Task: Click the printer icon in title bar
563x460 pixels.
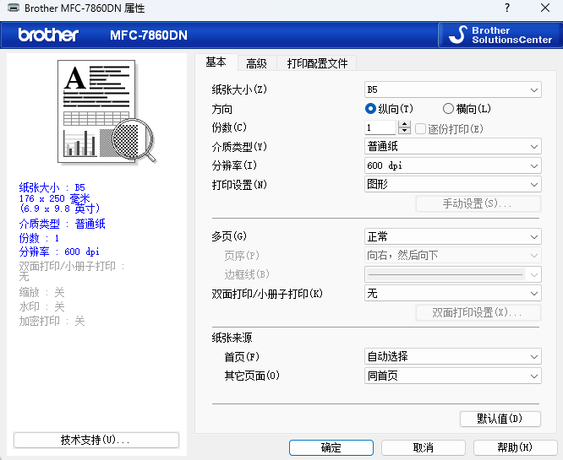Action: pyautogui.click(x=14, y=8)
